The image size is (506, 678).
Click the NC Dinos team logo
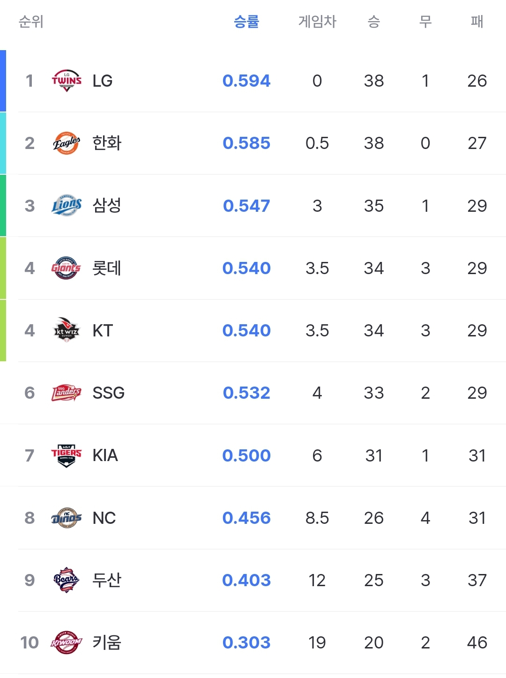(x=67, y=518)
